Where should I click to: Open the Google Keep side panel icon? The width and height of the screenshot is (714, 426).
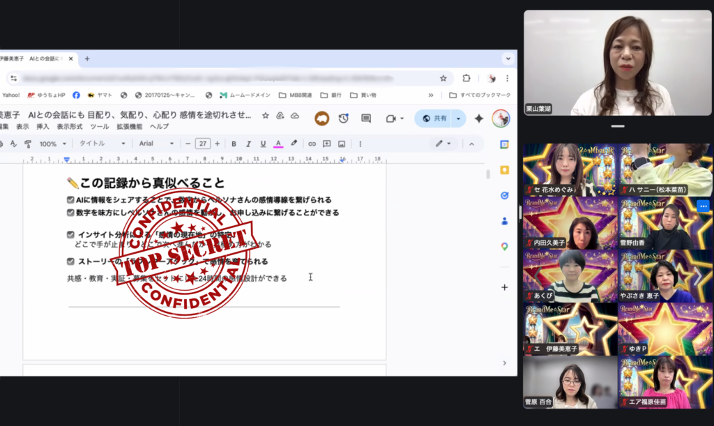coord(504,169)
